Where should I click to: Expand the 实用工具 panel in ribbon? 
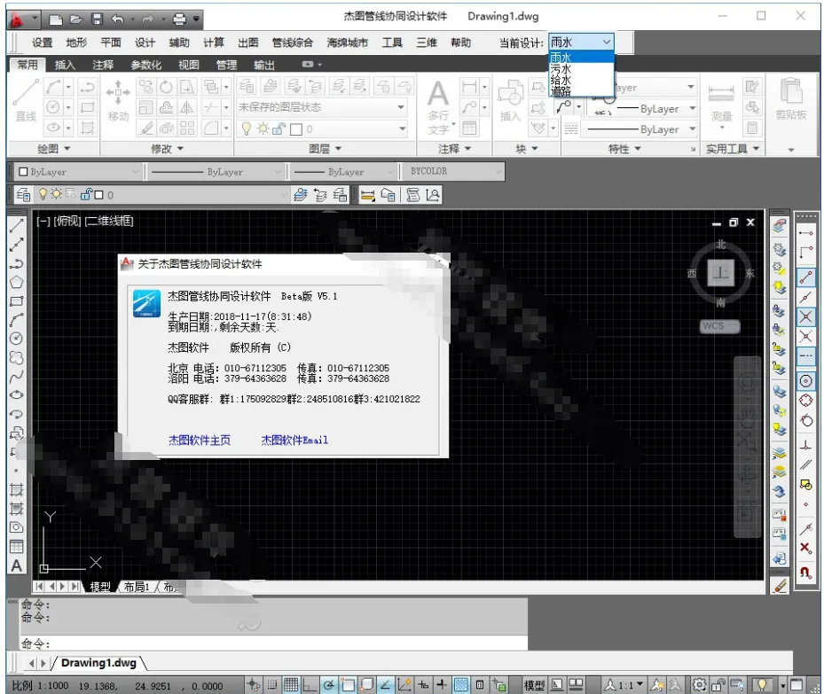(733, 149)
